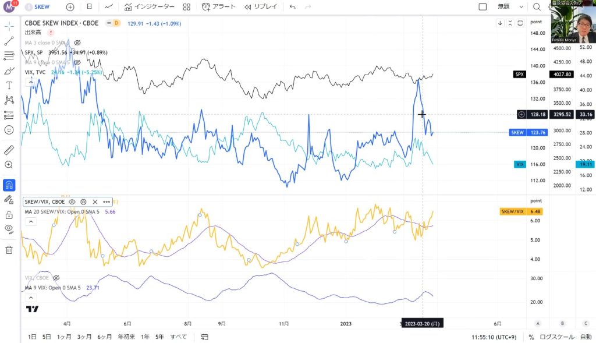The image size is (596, 343).
Task: Show the hidden VIX, CBOE series
Action: 56,278
